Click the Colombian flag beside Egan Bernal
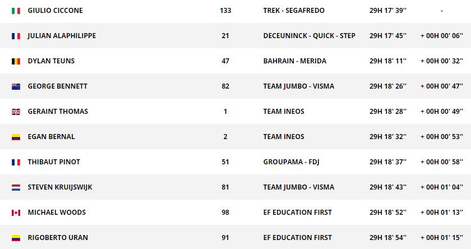This screenshot has height=249, width=471. pos(16,137)
